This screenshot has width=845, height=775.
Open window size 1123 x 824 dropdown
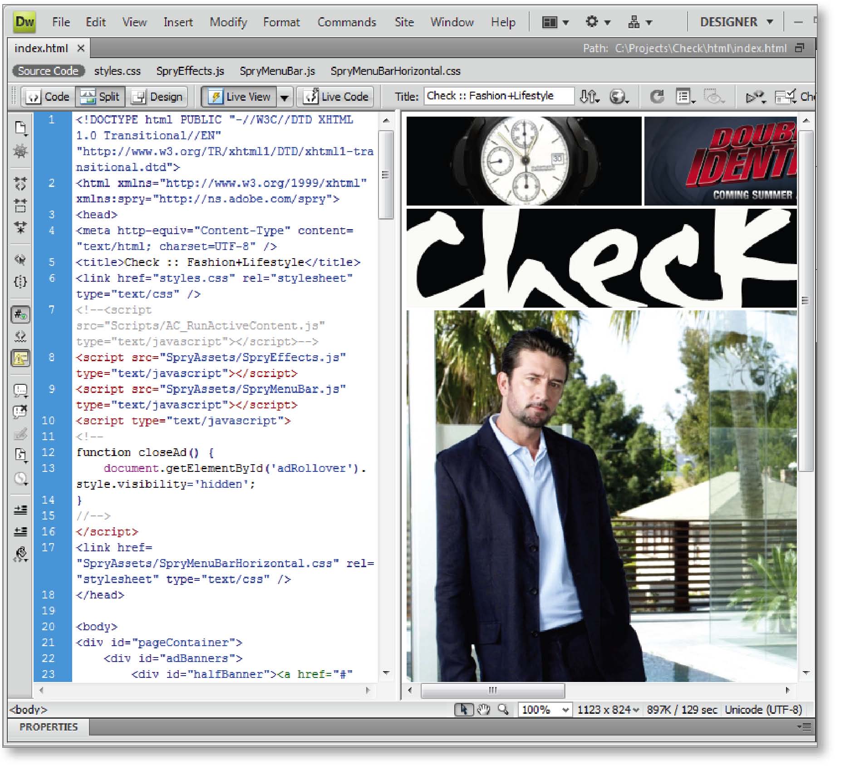click(608, 710)
